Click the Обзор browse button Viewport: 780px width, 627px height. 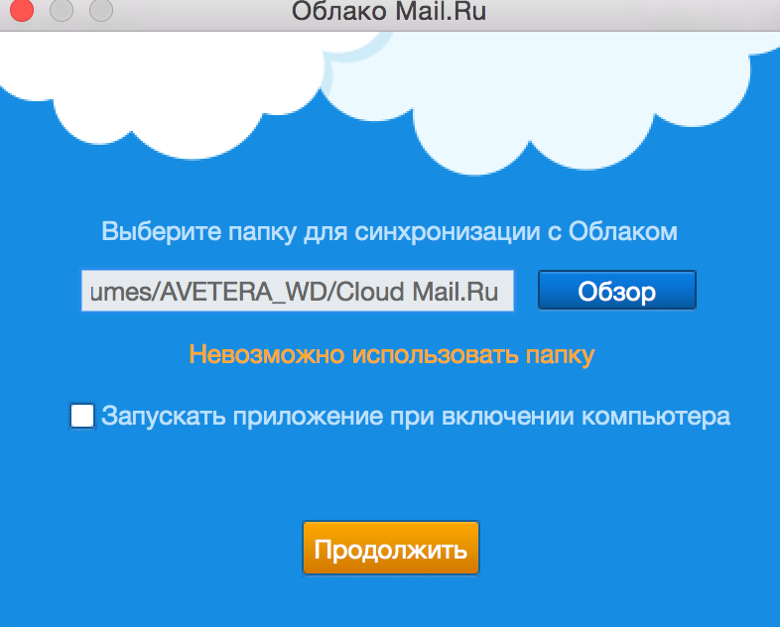617,291
